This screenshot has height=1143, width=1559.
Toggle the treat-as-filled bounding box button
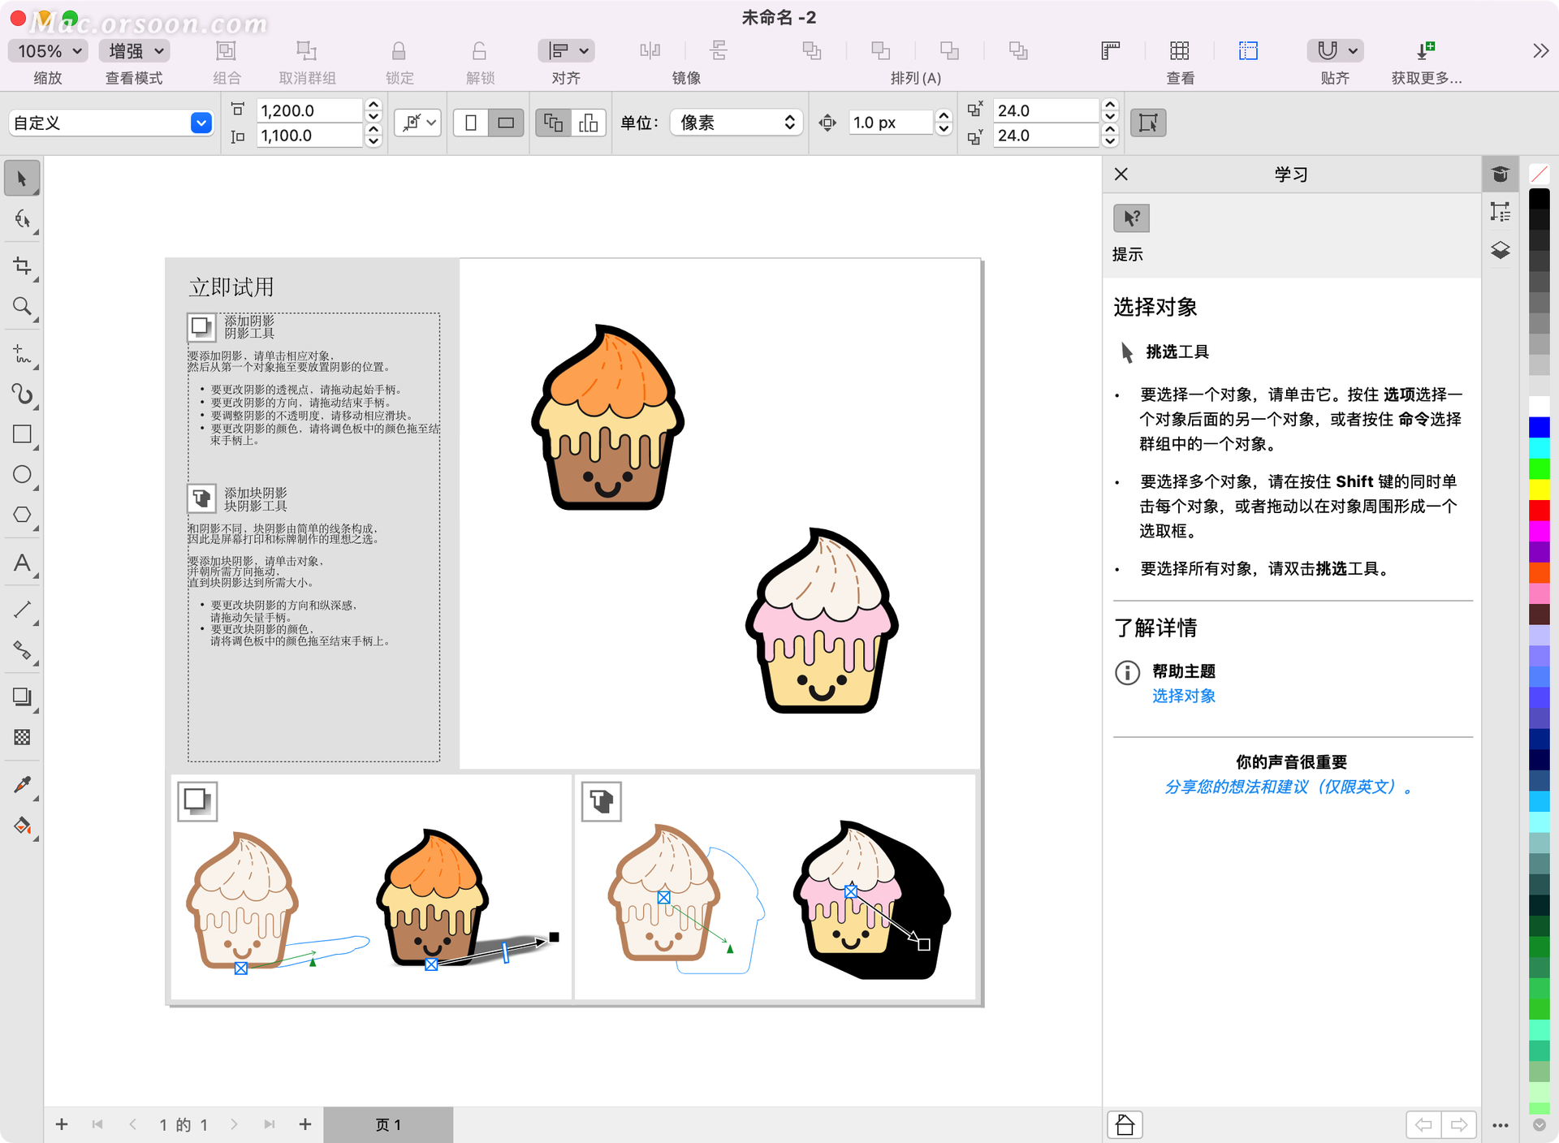pyautogui.click(x=1147, y=123)
